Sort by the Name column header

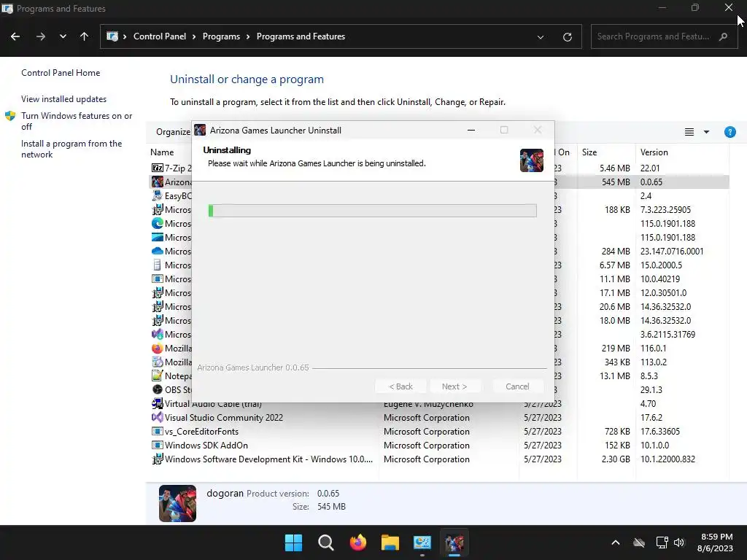tap(162, 152)
